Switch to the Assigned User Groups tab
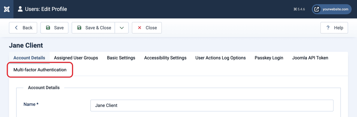The image size is (357, 117). click(76, 58)
